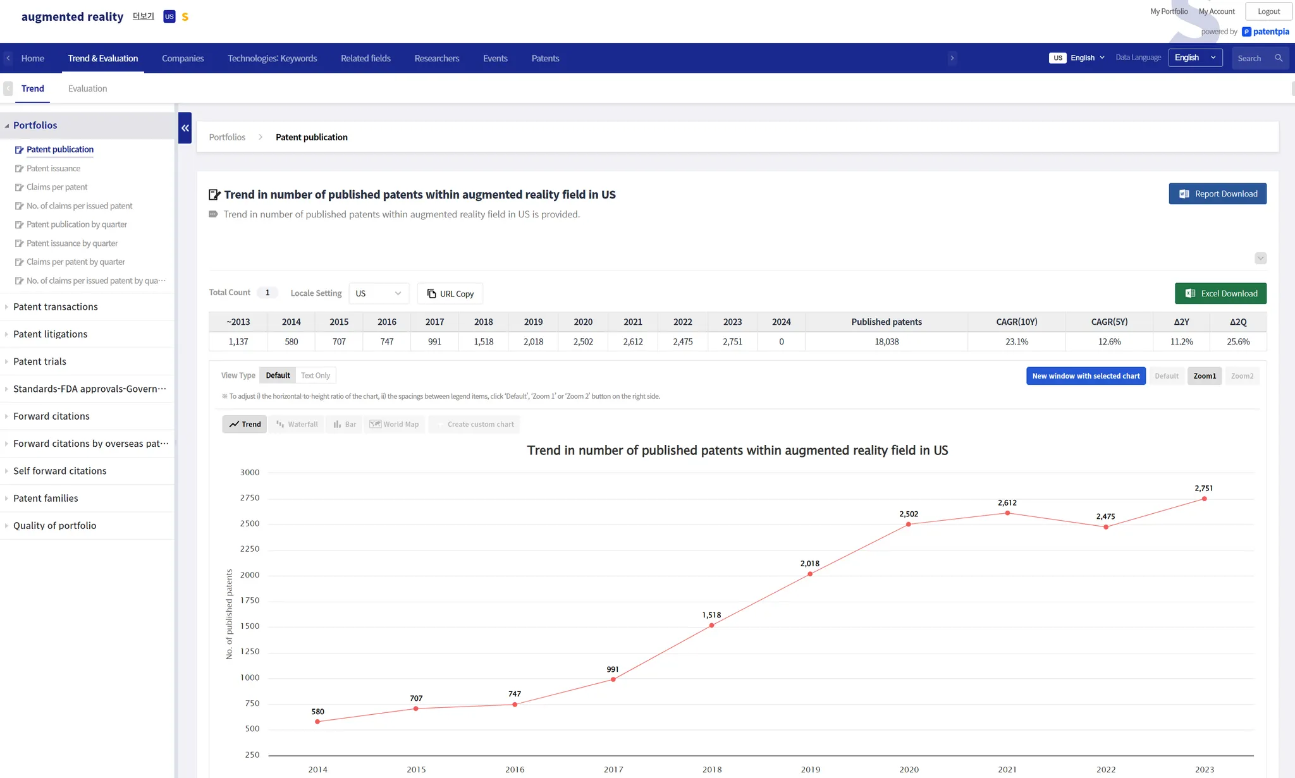Open the Locale Setting US dropdown
The height and width of the screenshot is (778, 1295).
(x=378, y=293)
